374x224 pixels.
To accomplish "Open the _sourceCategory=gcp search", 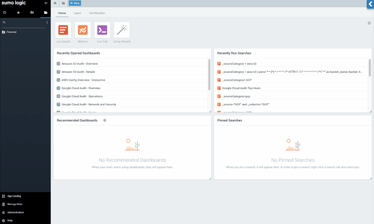I will click(236, 96).
